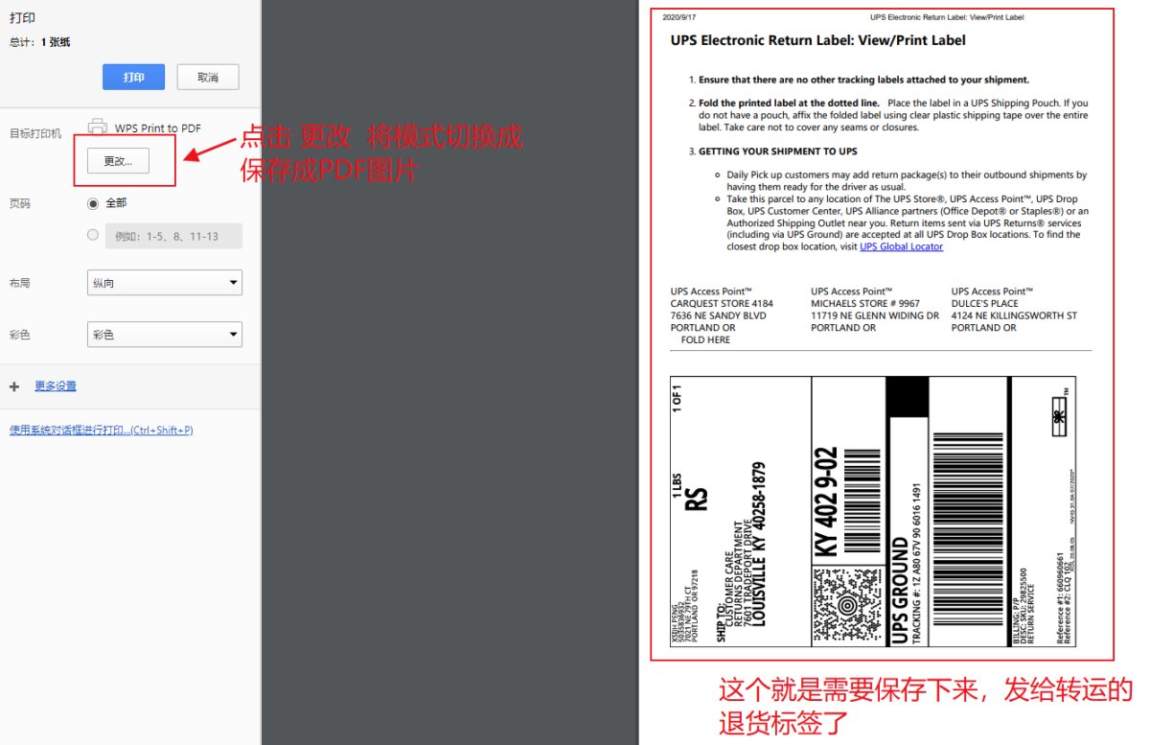The width and height of the screenshot is (1150, 745).
Task: Click the page range field 例如: 1-5、8、11-13
Action: click(x=173, y=236)
